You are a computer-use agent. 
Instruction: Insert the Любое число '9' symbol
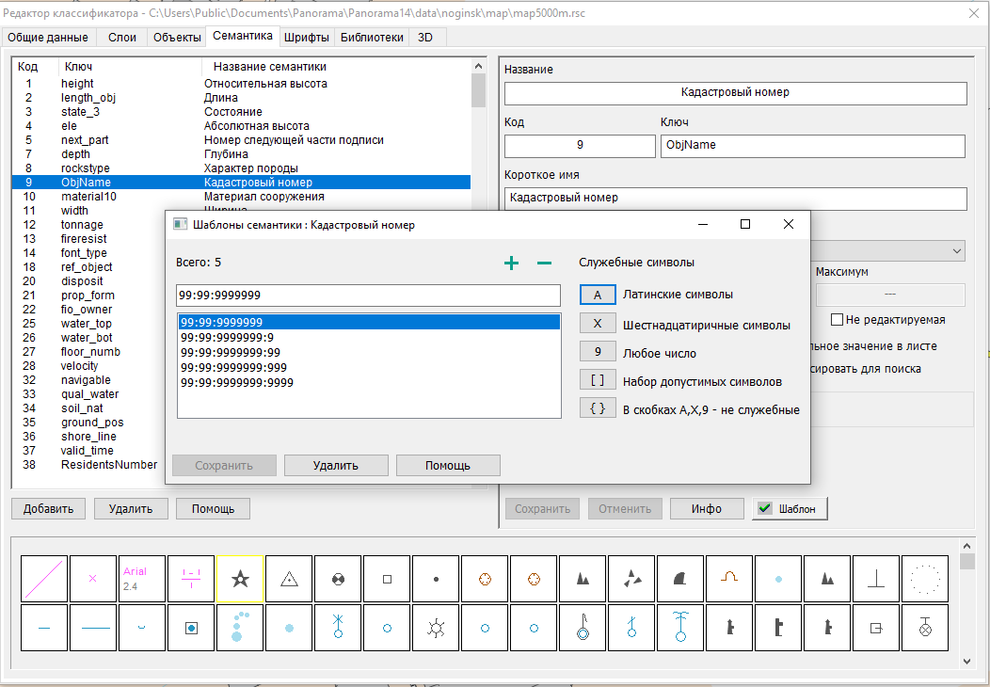pos(598,353)
